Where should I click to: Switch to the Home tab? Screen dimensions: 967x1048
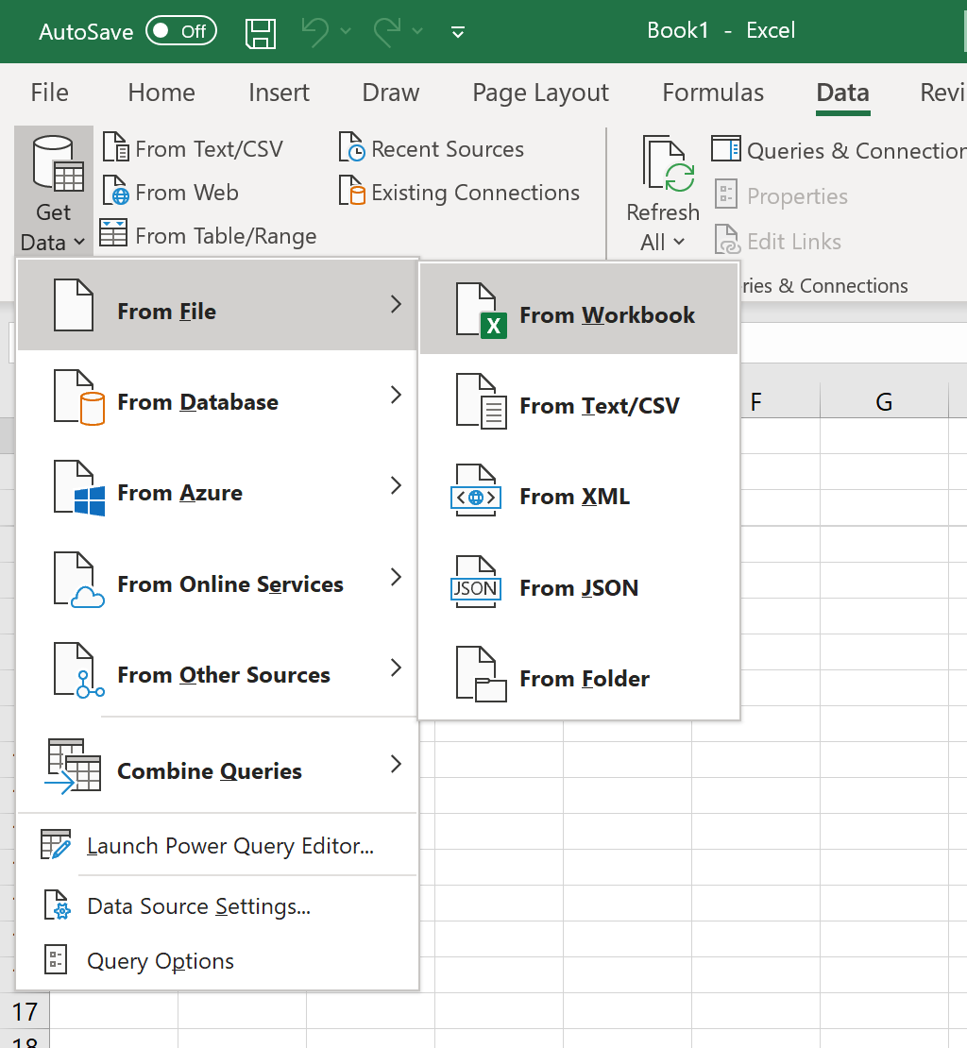[161, 93]
